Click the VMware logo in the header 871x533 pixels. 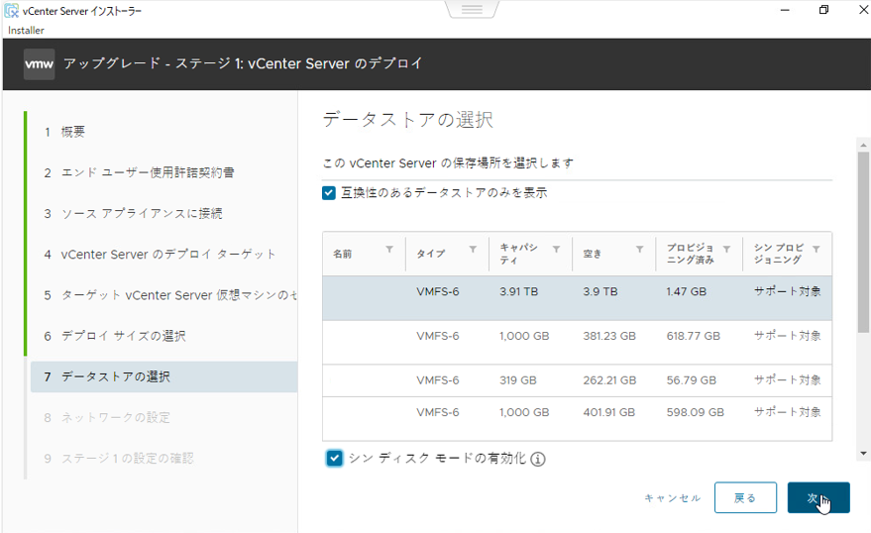click(x=39, y=63)
